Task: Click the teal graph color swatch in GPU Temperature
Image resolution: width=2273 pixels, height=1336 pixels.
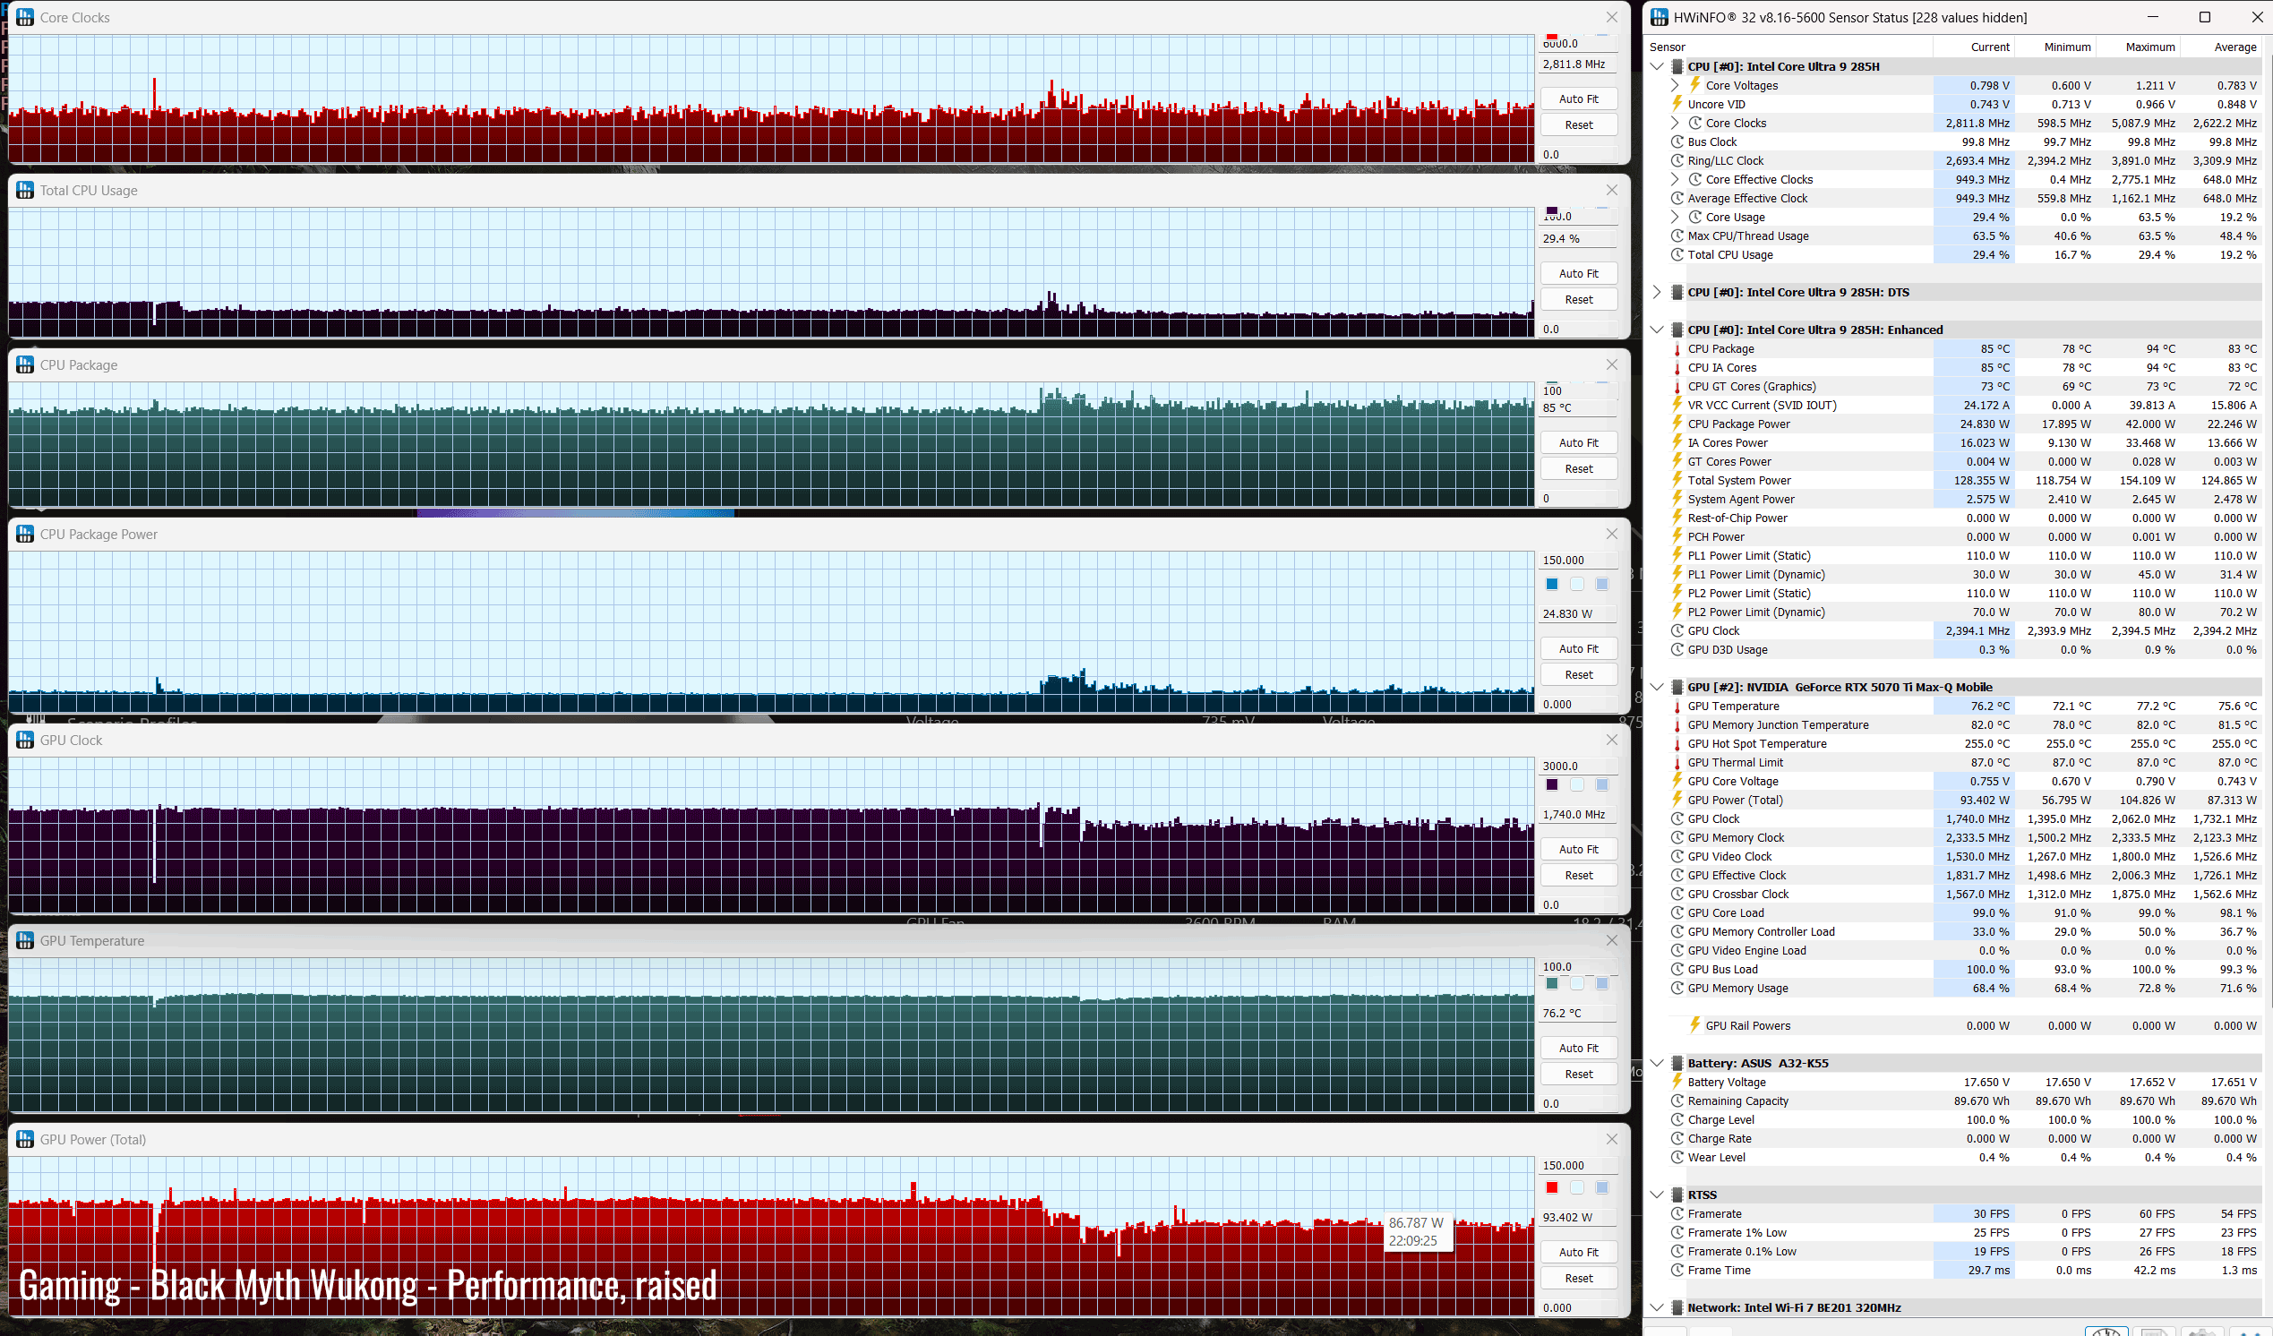Action: 1551,984
